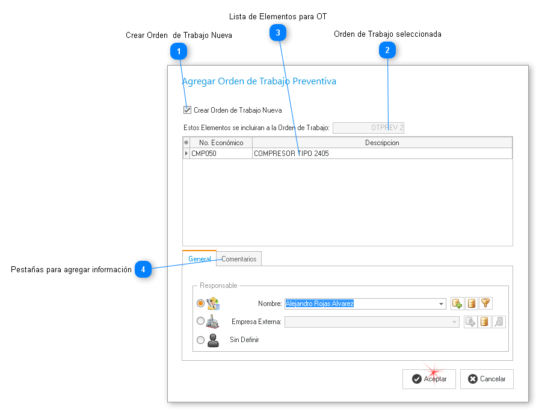539x412 pixels.
Task: Switch to the Comentarios tab
Action: pos(239,259)
